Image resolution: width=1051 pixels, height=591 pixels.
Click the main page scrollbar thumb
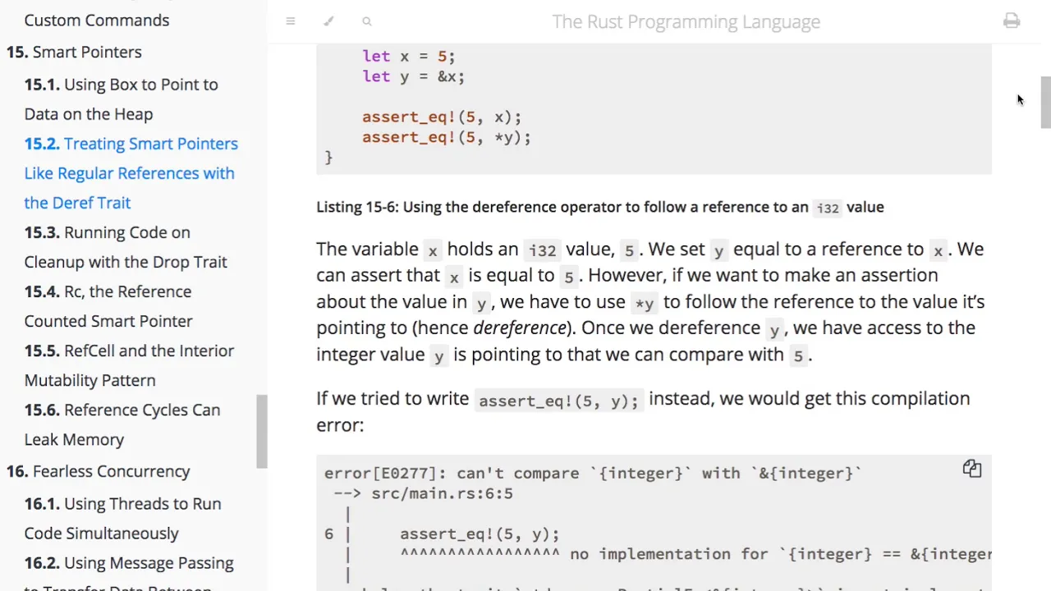(1045, 103)
